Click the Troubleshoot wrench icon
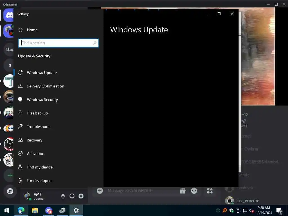Screen dimensions: 288x216 pyautogui.click(x=20, y=126)
